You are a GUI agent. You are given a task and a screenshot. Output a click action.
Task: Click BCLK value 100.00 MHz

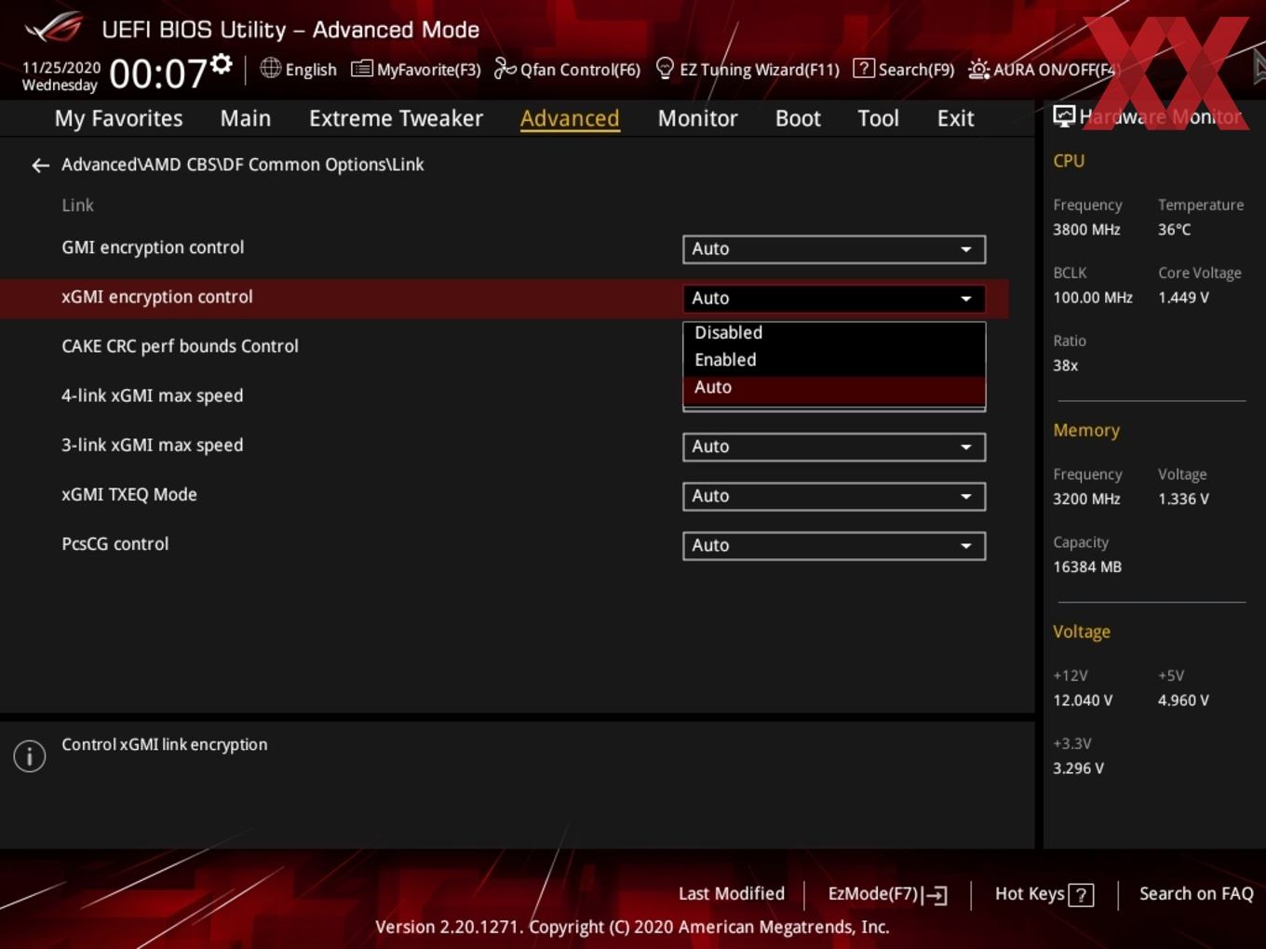click(x=1093, y=298)
